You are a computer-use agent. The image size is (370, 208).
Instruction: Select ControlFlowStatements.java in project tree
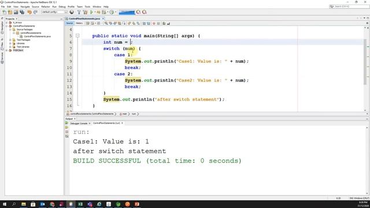pyautogui.click(x=37, y=36)
